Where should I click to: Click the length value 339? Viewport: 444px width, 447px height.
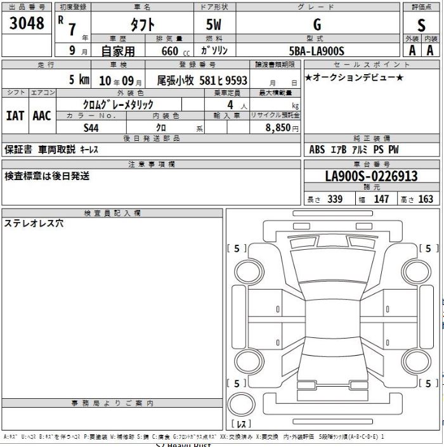point(335,198)
